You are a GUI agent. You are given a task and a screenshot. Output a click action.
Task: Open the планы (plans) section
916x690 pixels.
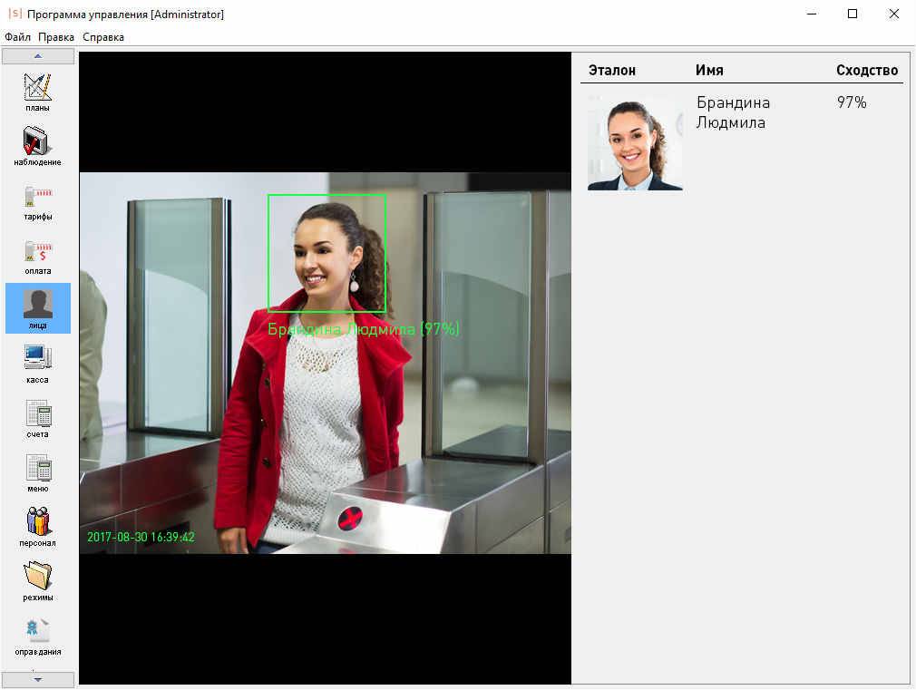[x=37, y=91]
